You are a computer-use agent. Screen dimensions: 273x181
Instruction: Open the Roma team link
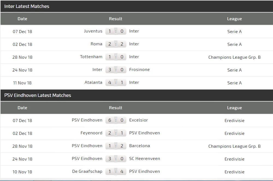[96, 44]
